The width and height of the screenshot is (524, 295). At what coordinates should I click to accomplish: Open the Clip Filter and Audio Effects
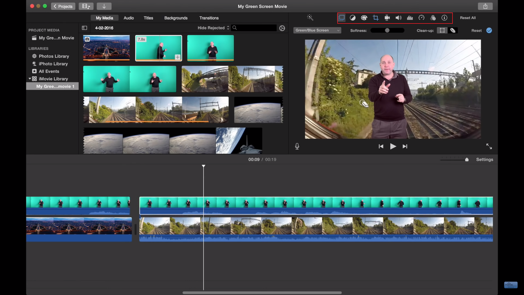(x=433, y=18)
